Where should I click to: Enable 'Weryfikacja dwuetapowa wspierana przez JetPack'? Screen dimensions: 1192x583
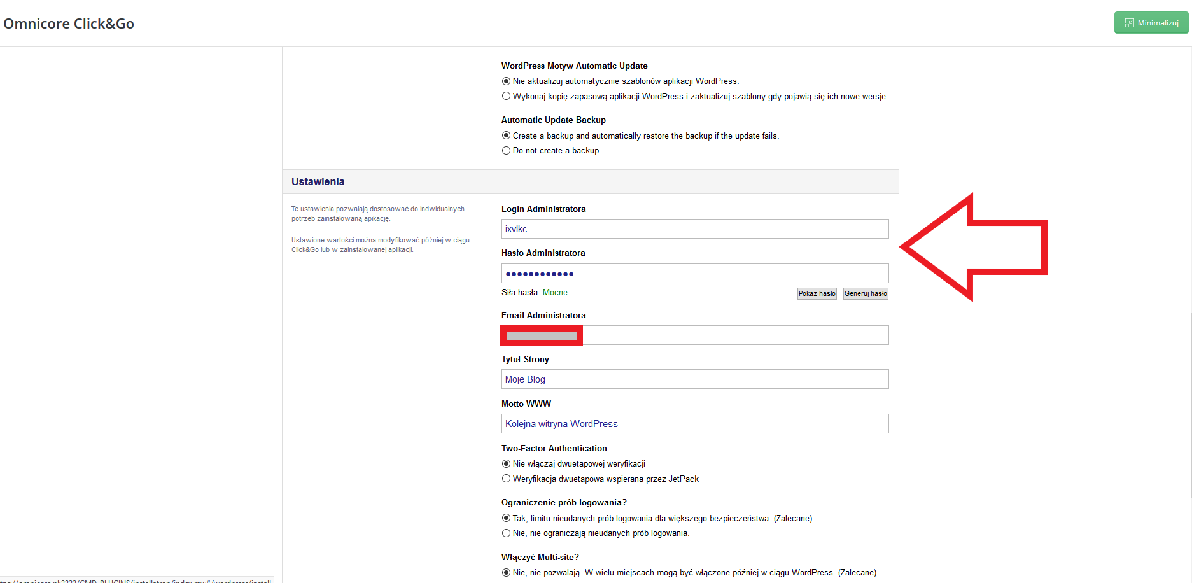tap(507, 479)
